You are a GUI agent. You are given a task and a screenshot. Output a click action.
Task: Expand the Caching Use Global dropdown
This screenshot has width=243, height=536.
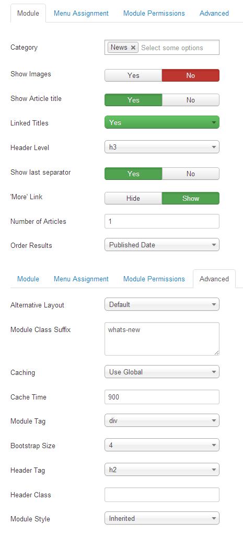(x=162, y=372)
